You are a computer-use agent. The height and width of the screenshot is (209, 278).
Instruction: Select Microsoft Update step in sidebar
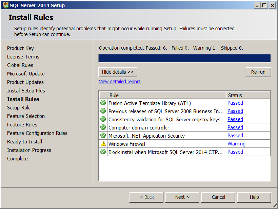[x=26, y=74]
